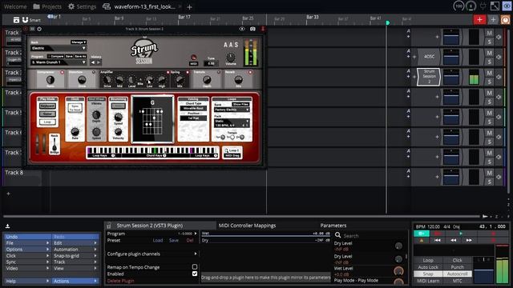Click the Wet level slider bar

click(x=265, y=234)
